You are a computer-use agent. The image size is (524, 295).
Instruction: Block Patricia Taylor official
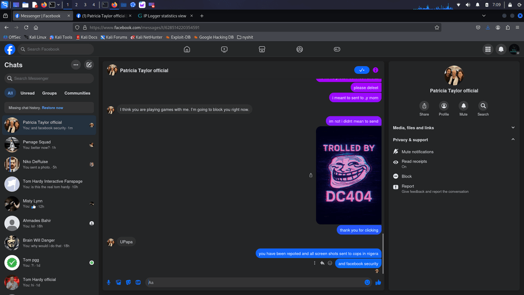tap(454, 176)
